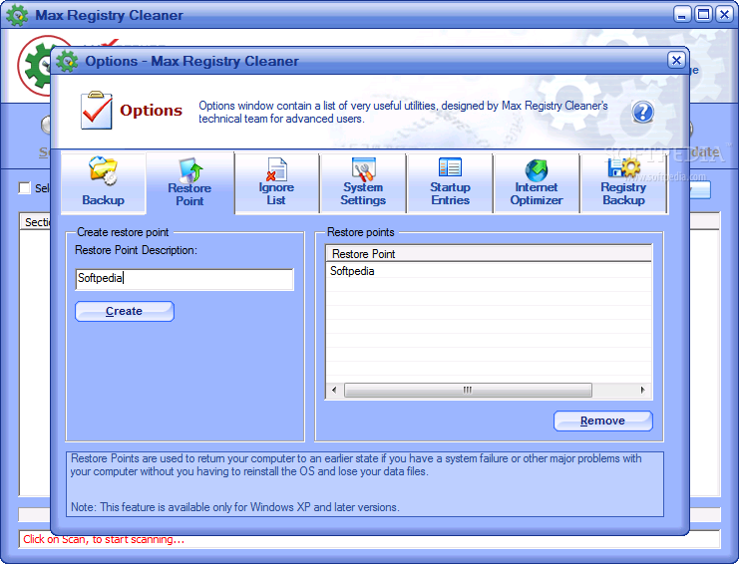Screen dimensions: 739x564
Task: Click the Restore Point column header
Action: [x=489, y=254]
